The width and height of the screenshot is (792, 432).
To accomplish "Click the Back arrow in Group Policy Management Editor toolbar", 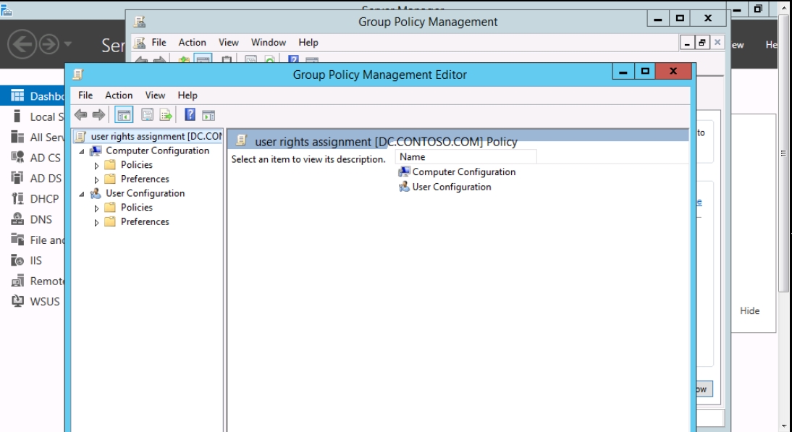I will [81, 115].
